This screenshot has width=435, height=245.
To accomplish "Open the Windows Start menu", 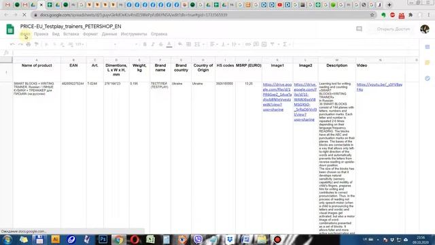I will [7, 240].
